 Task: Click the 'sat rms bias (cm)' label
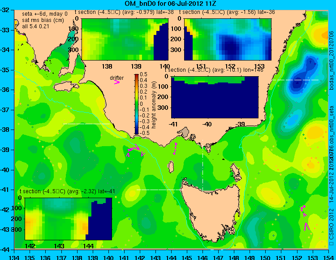pyautogui.click(x=43, y=20)
